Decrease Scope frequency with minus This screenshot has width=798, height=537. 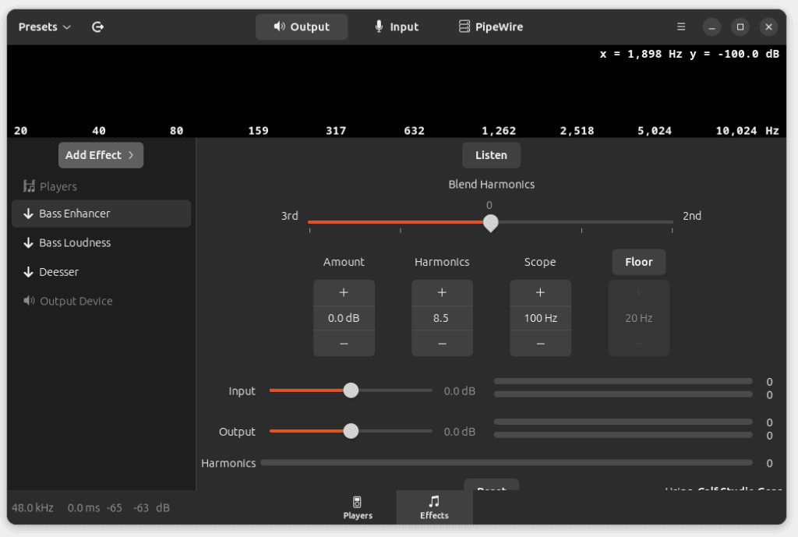[541, 344]
